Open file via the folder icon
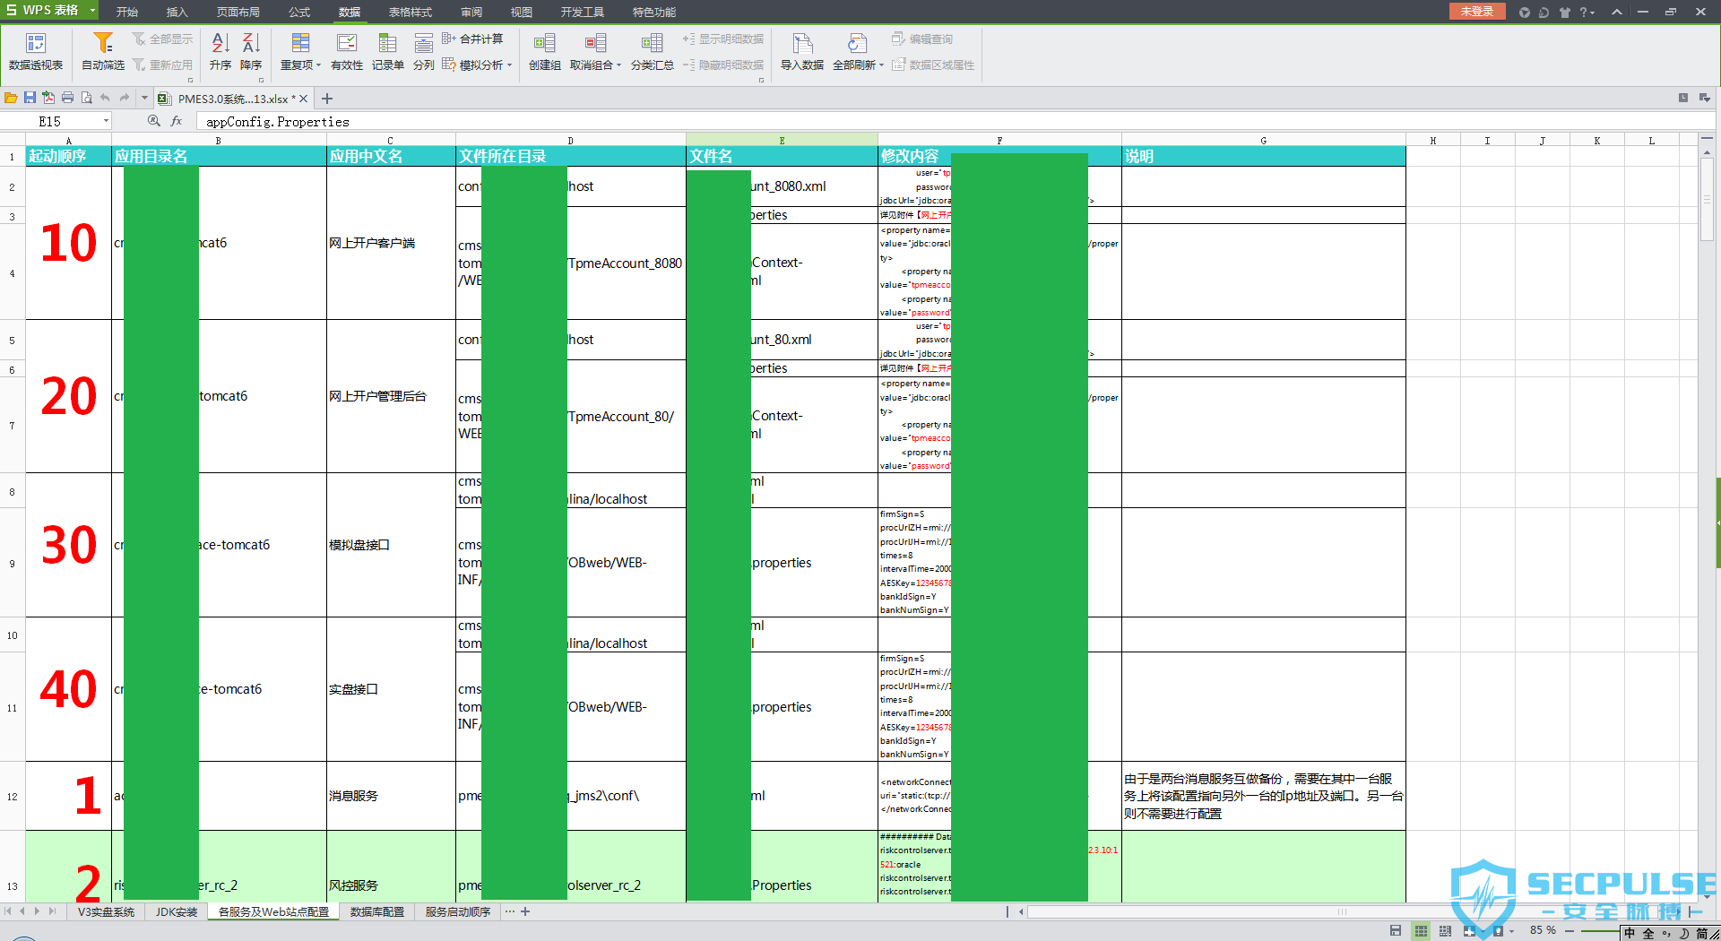Image resolution: width=1721 pixels, height=941 pixels. [11, 98]
